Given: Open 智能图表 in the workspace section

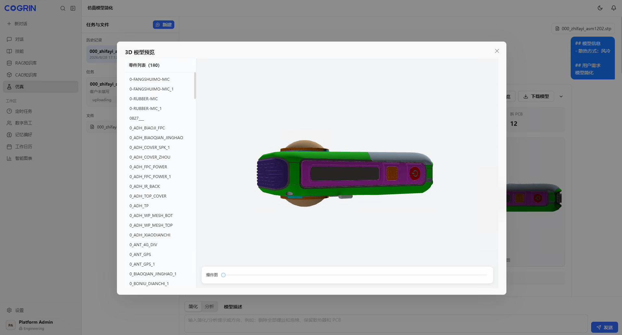Looking at the screenshot, I should click(x=41, y=158).
